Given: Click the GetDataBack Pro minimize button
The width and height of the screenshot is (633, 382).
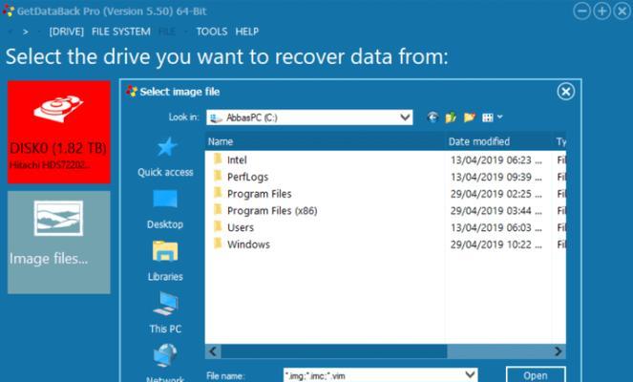Looking at the screenshot, I should pos(581,11).
